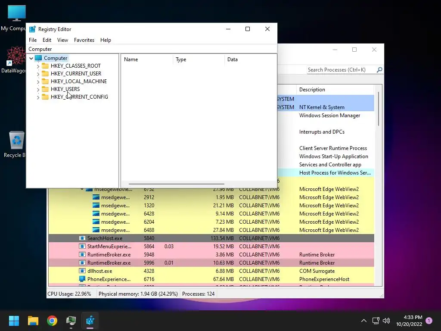Screen dimensions: 441x331
Task: Click the Physical memory status bar entry
Action: (138, 294)
